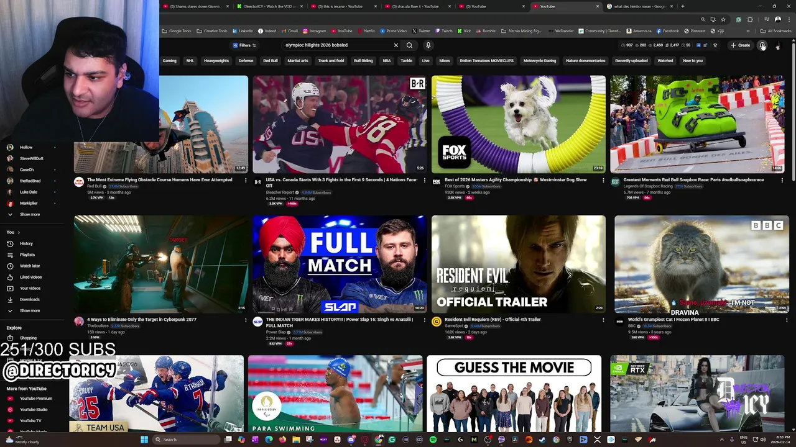Open theRadBrad subscription channel
This screenshot has width=796, height=447.
[x=30, y=181]
